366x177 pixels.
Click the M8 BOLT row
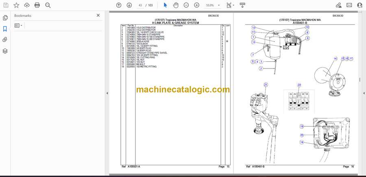[x=175, y=64]
